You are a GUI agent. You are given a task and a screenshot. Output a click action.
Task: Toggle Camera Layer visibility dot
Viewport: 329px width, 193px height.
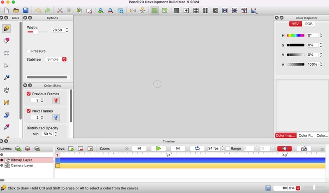(2, 165)
